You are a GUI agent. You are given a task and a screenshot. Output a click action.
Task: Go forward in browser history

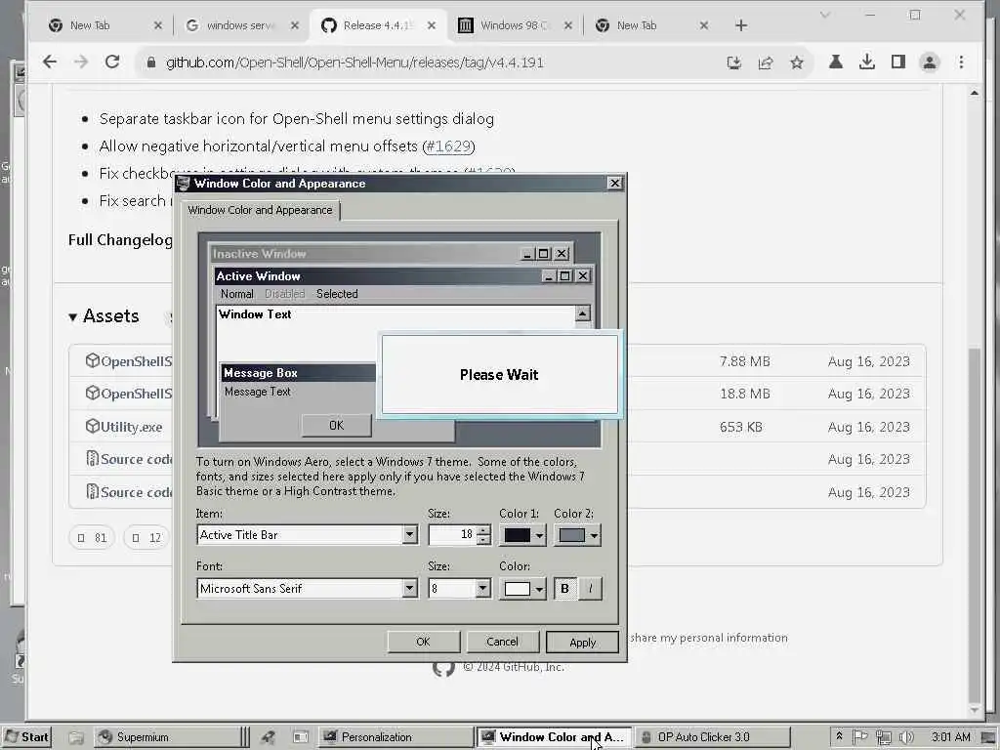point(81,62)
